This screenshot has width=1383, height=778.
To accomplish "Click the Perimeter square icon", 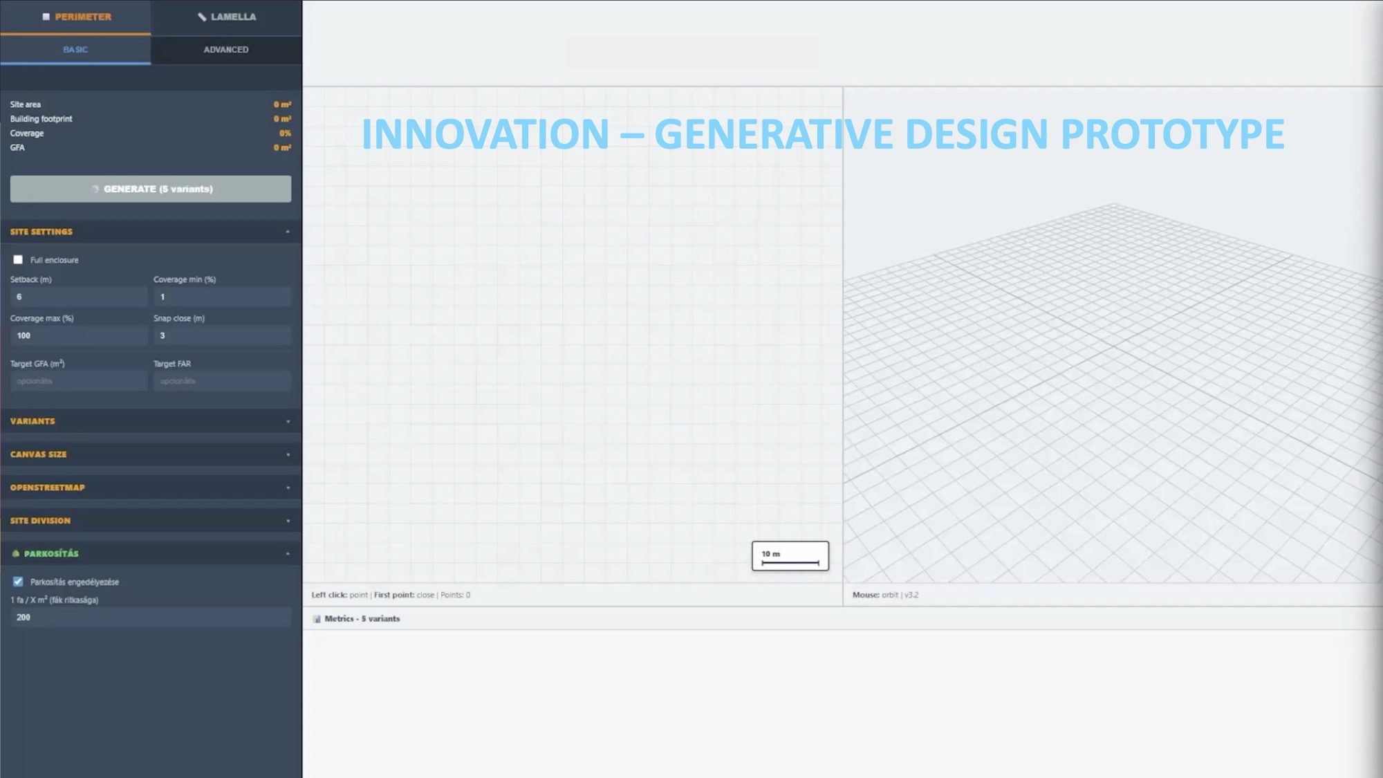I will (46, 17).
